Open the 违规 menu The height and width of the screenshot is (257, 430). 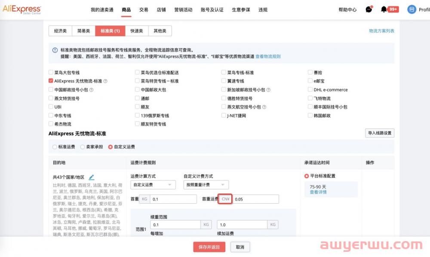tap(263, 10)
